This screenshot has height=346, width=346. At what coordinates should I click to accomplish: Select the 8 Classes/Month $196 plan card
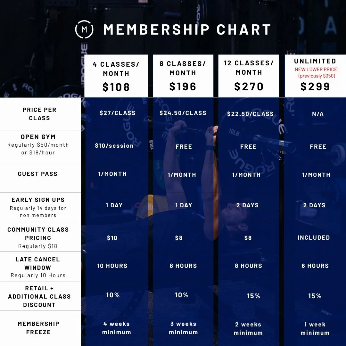(183, 76)
